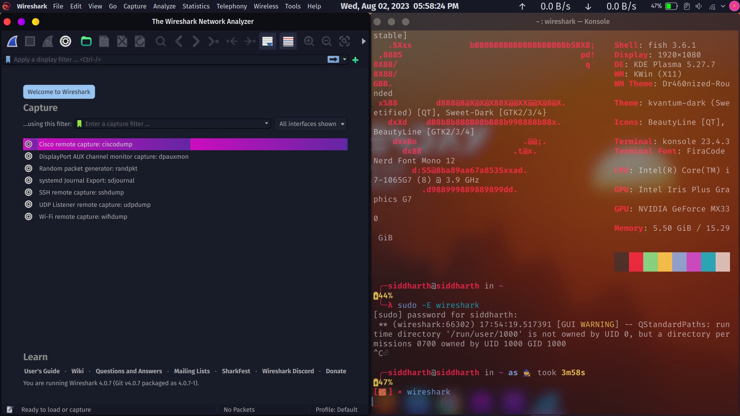
Task: Click the go to specified packet icon
Action: [x=214, y=41]
